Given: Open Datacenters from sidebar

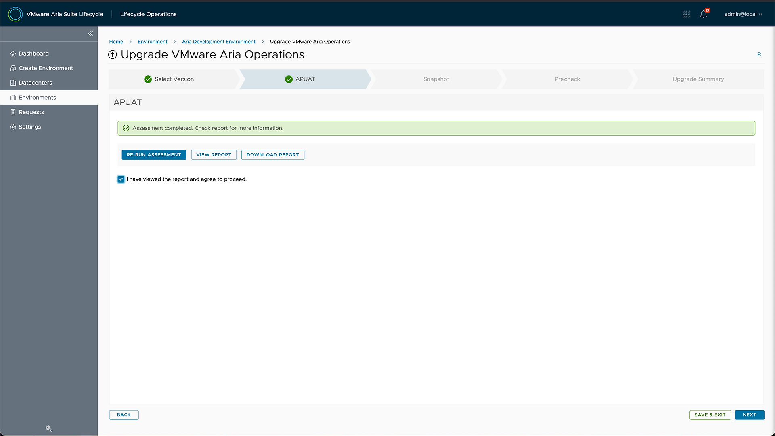Looking at the screenshot, I should pyautogui.click(x=49, y=83).
